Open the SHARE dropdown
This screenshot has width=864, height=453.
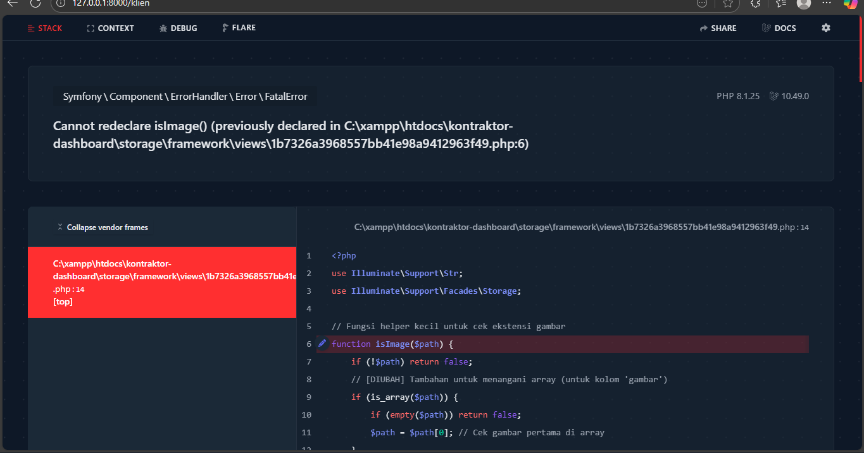coord(718,28)
